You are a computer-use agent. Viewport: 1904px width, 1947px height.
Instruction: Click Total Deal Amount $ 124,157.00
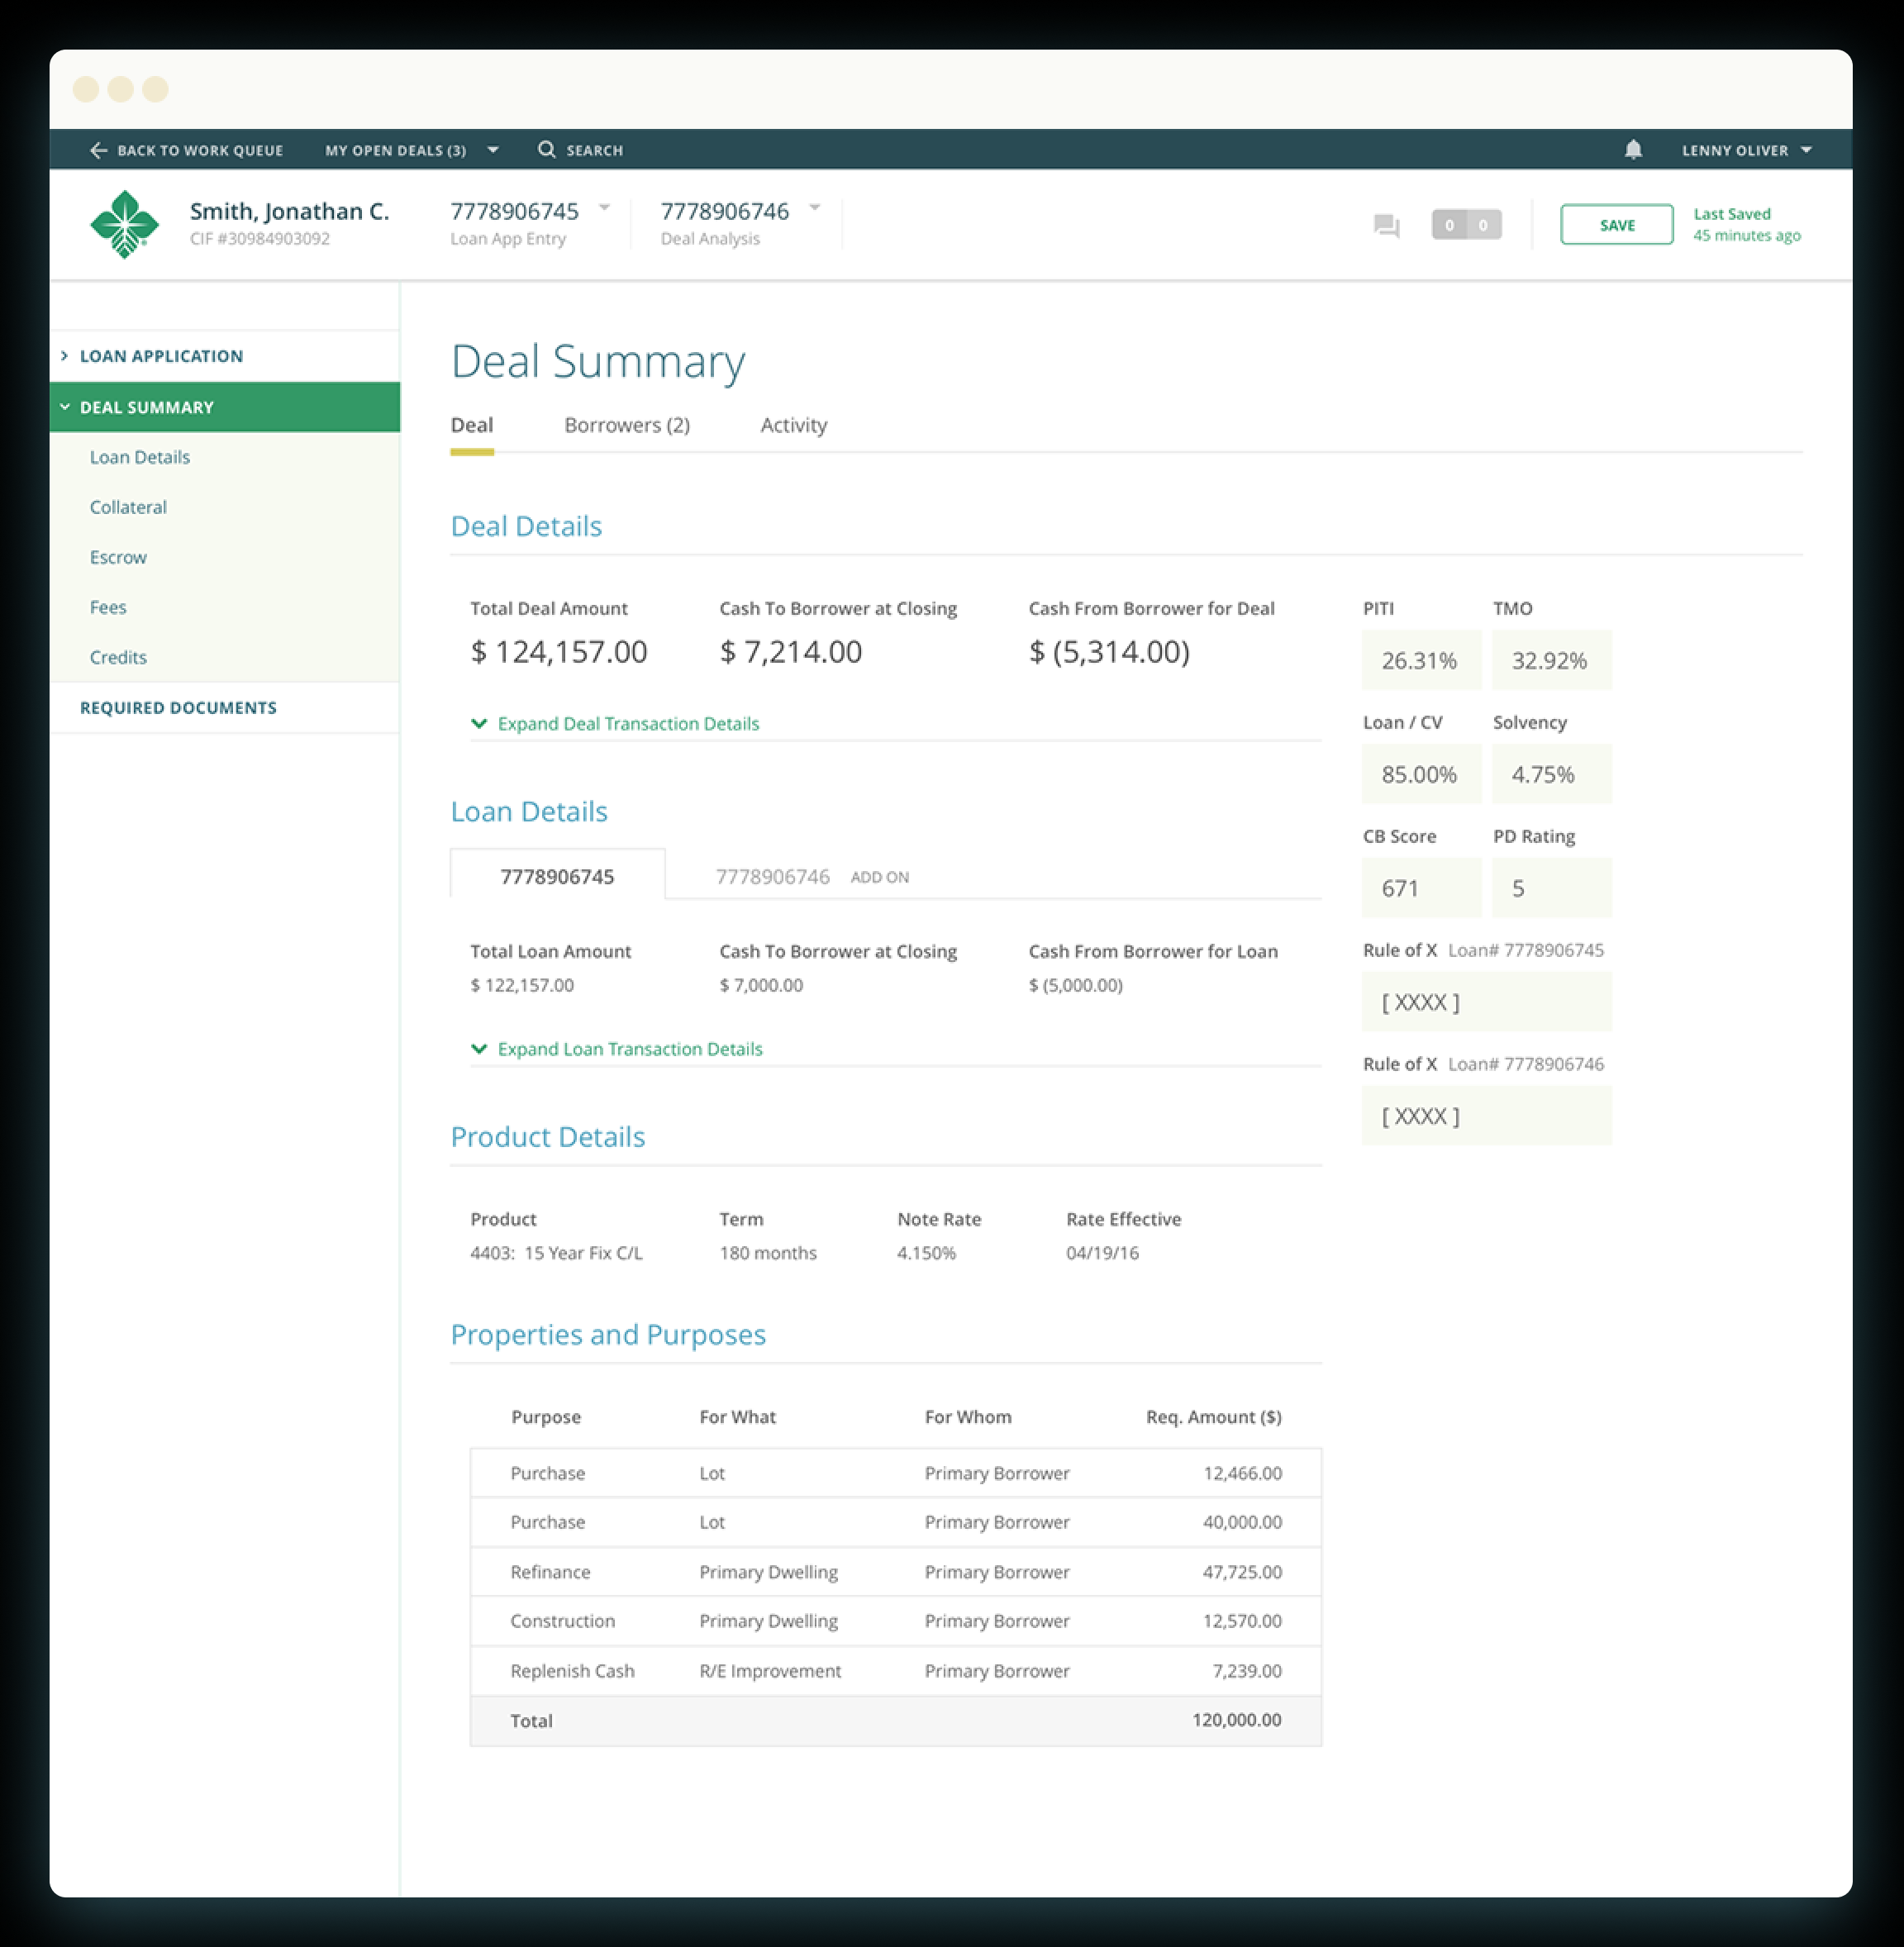click(x=558, y=652)
